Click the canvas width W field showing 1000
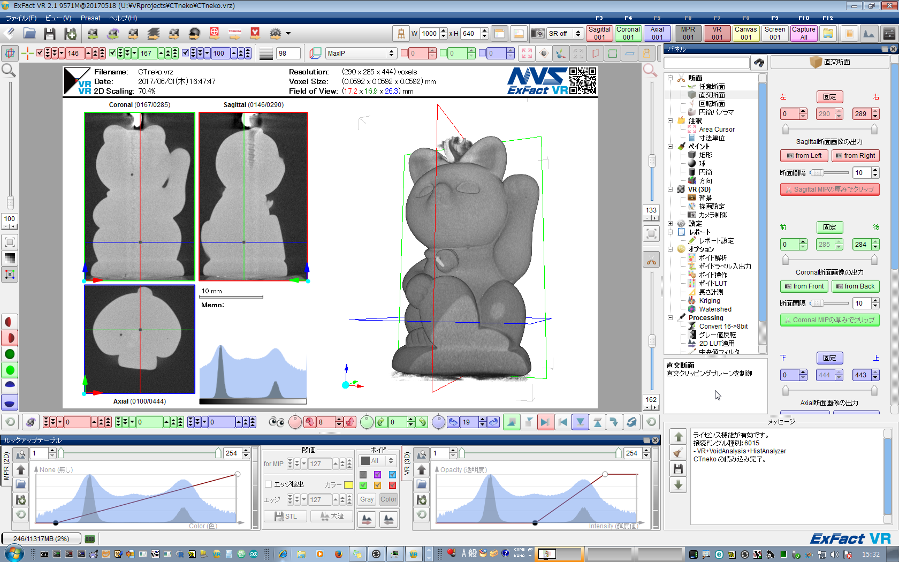 pos(430,34)
